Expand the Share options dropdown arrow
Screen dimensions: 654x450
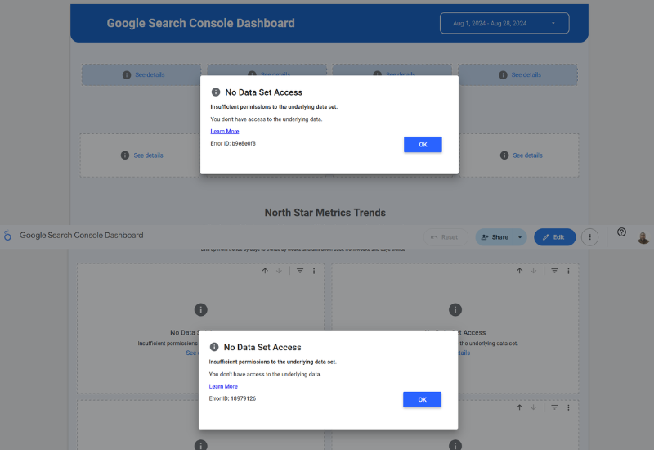pyautogui.click(x=520, y=237)
